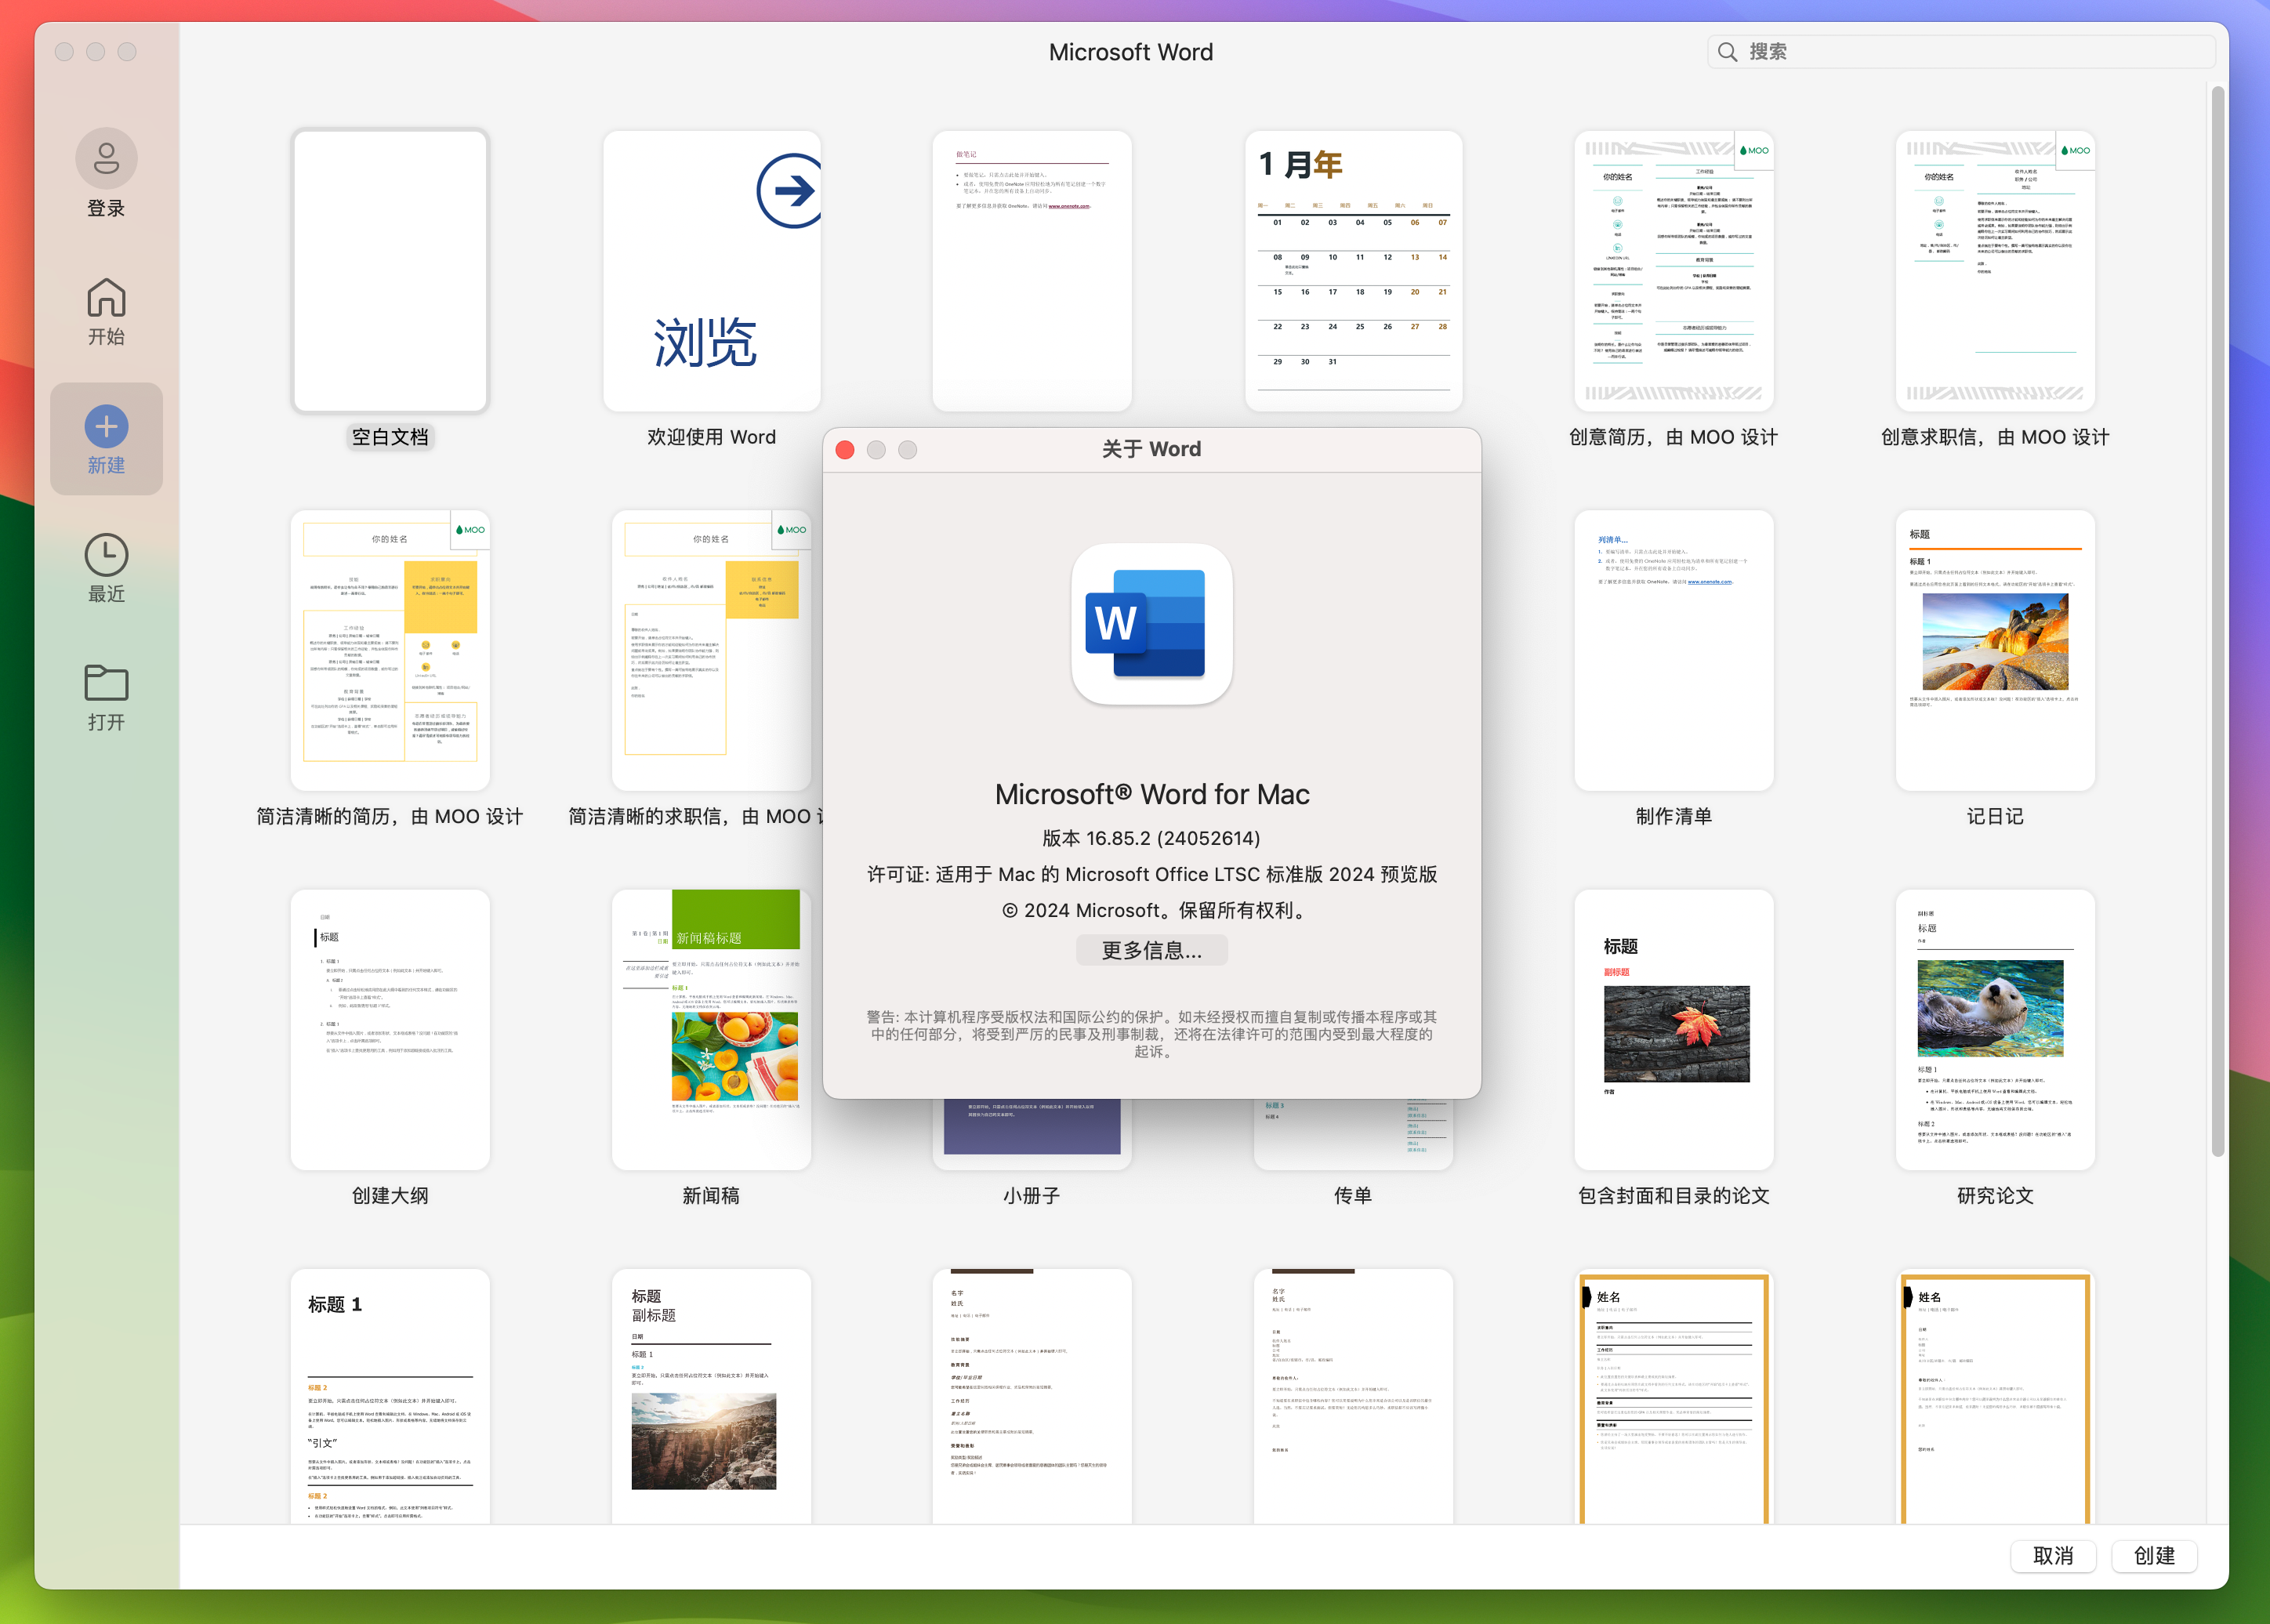Select the 空白文档 template
The image size is (2270, 1624).
click(390, 271)
